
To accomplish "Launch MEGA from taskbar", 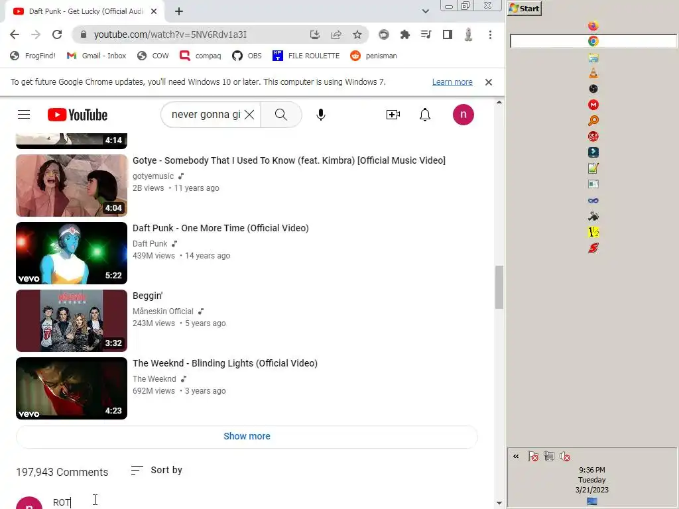I will pyautogui.click(x=593, y=104).
